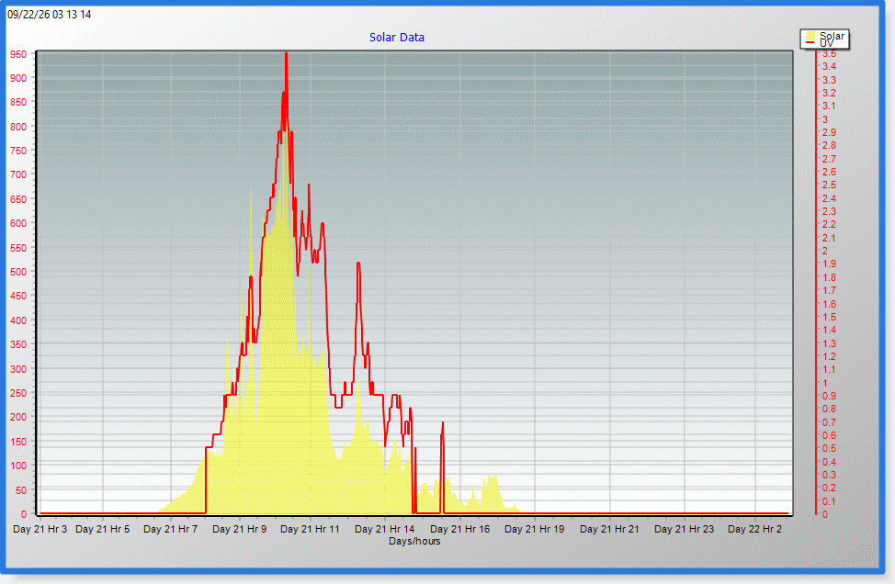The image size is (895, 584).
Task: Click the "0.9" value on the UV axis
Action: 829,396
